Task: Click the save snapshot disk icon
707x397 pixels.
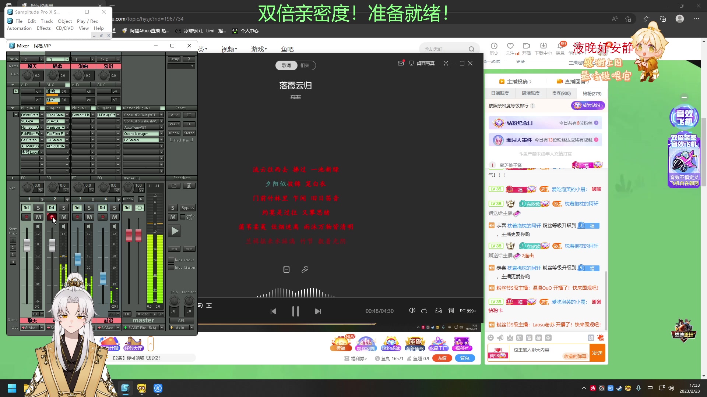Action: pos(189,186)
